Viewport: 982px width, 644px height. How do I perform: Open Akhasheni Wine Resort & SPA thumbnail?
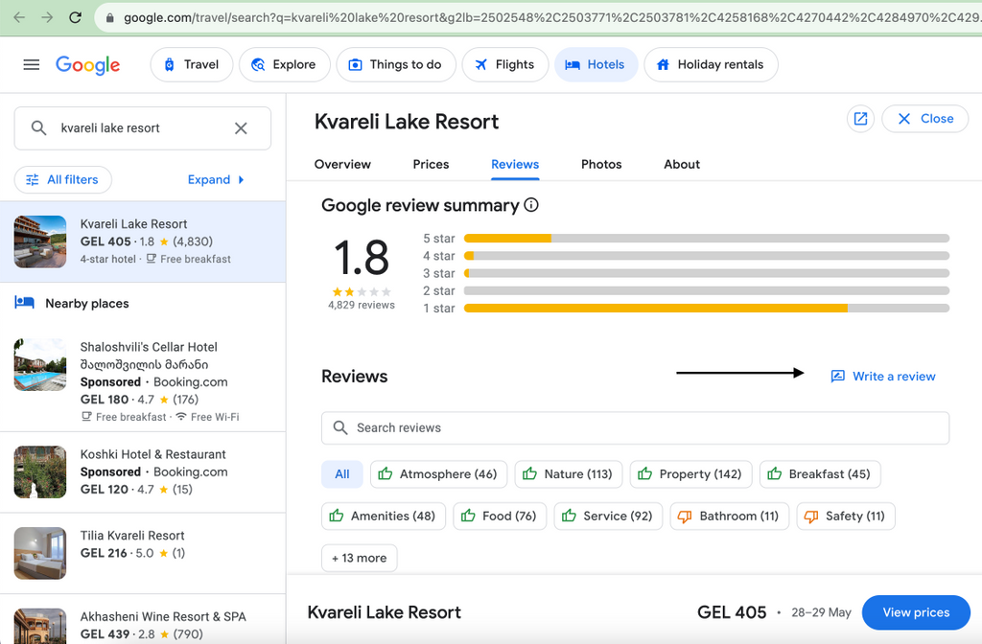pos(40,626)
